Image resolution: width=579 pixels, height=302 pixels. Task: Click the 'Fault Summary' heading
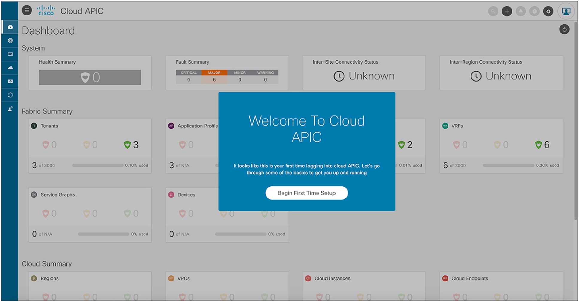pos(192,62)
